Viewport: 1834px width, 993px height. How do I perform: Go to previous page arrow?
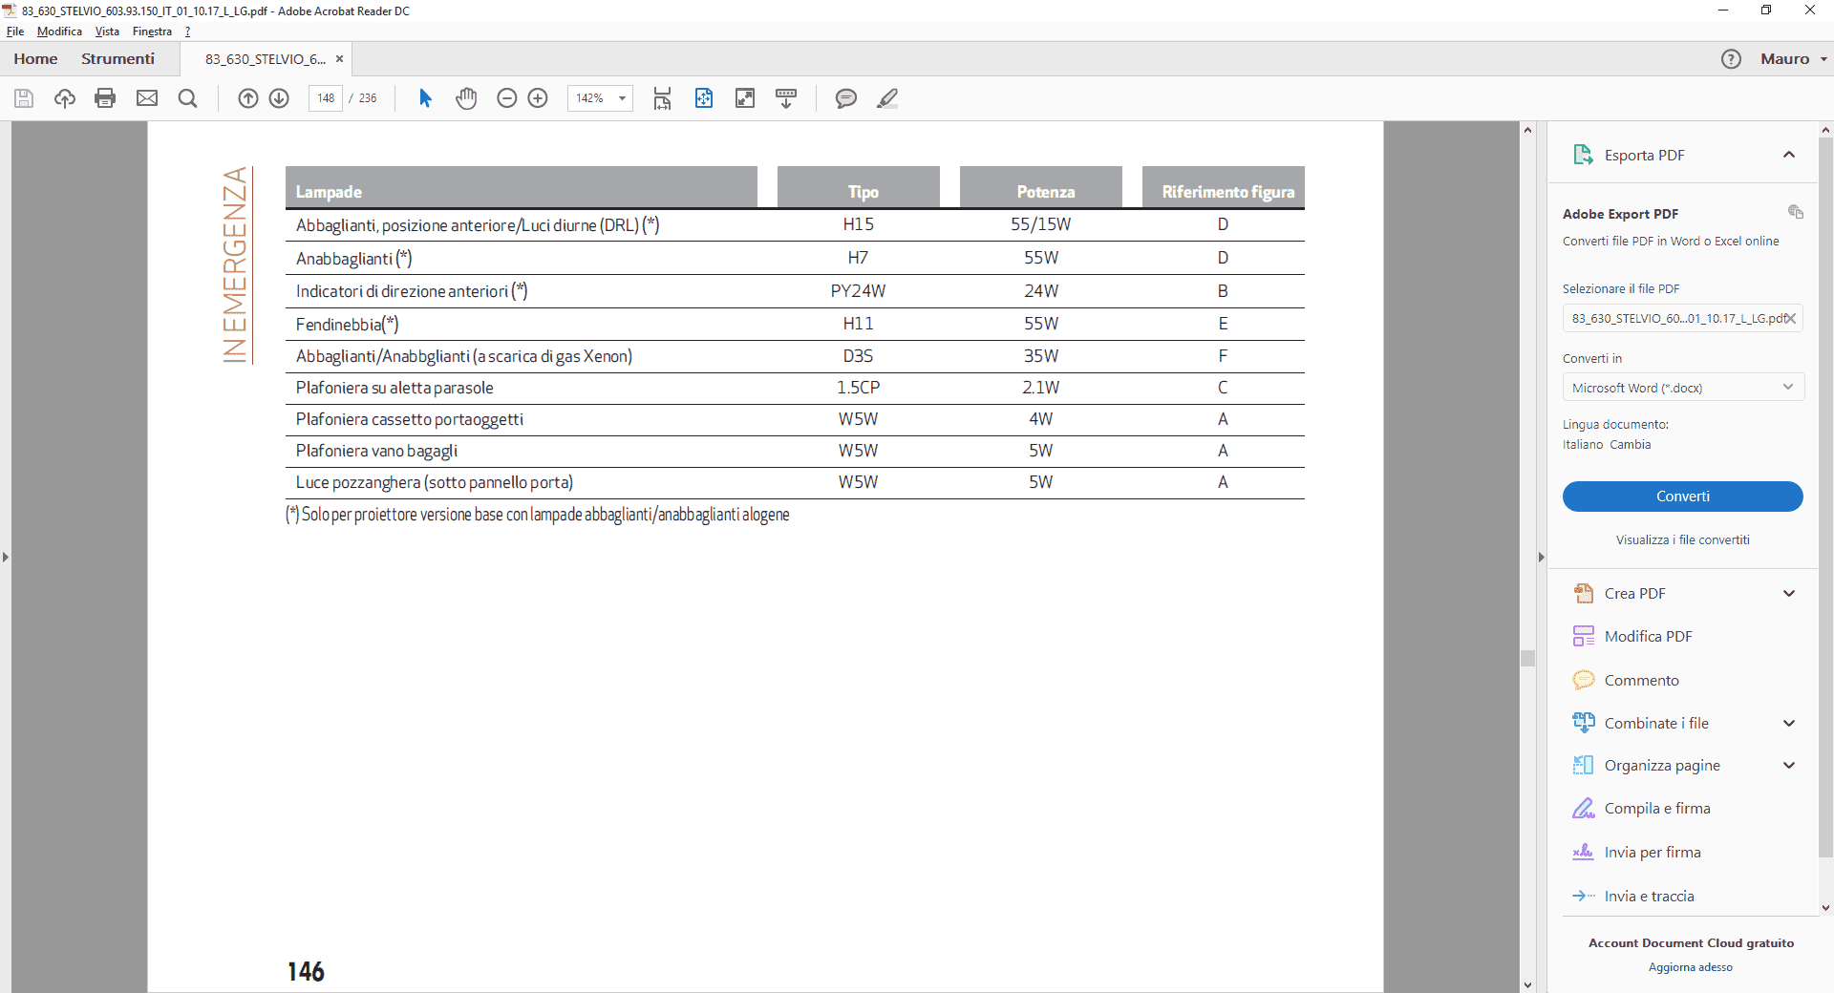pos(247,98)
